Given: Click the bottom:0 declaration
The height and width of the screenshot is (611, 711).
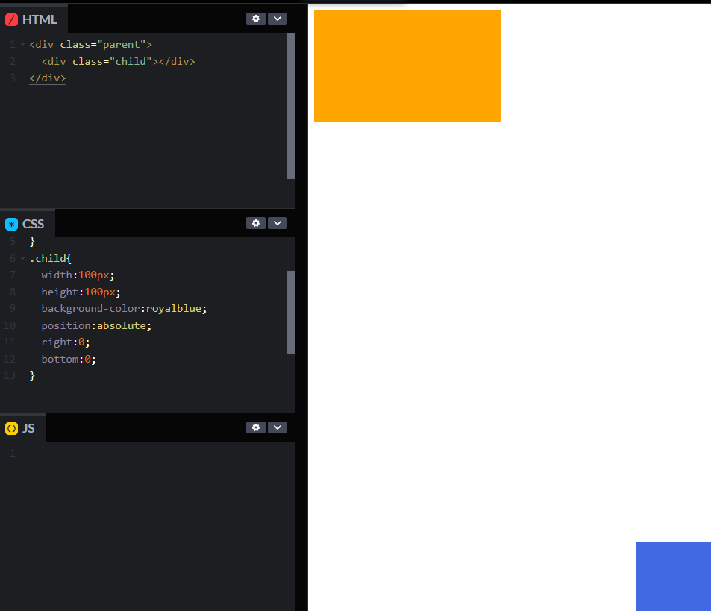Looking at the screenshot, I should coord(69,359).
